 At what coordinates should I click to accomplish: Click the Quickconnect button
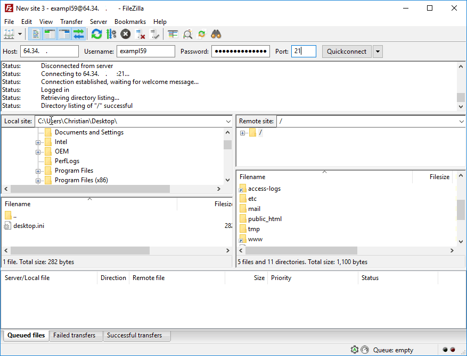click(x=347, y=52)
